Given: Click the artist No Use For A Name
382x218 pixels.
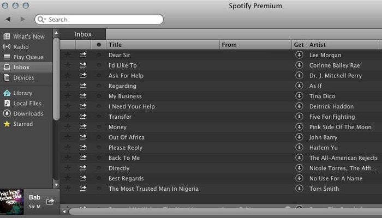Looking at the screenshot, I should [336, 179].
